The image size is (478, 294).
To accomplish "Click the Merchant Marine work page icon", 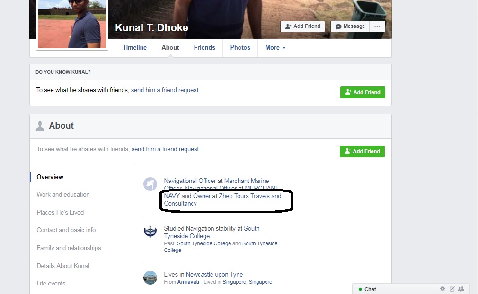I will 150,184.
